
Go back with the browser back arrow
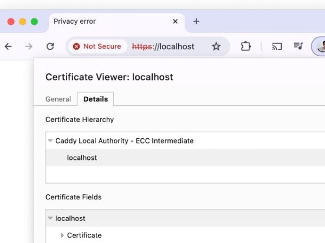tap(8, 46)
